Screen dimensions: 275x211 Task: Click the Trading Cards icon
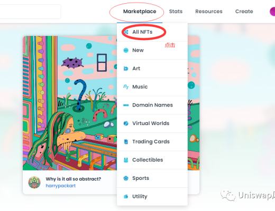pyautogui.click(x=126, y=142)
